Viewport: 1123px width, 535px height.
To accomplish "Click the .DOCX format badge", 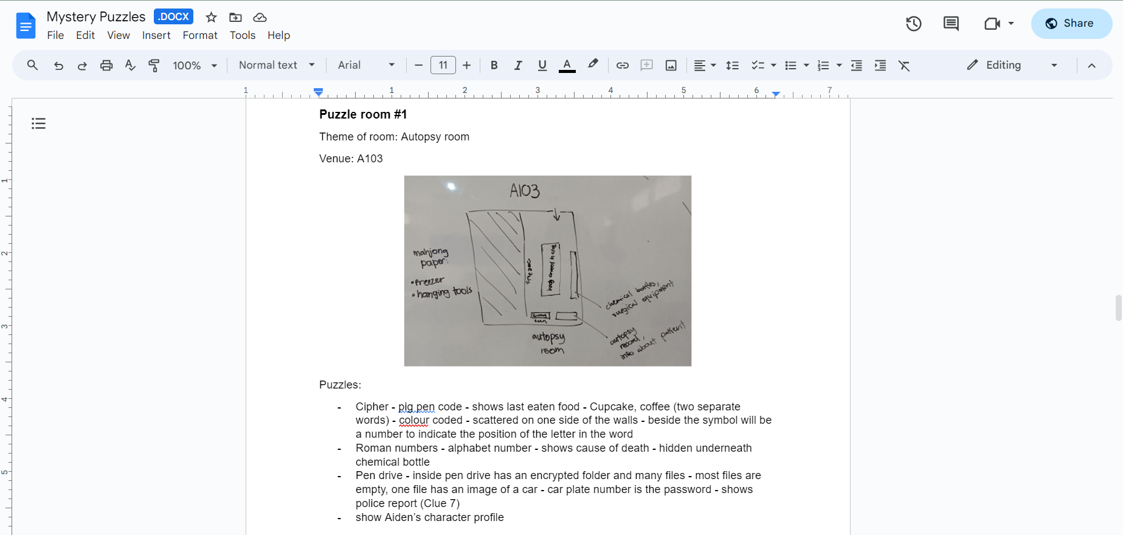I will (173, 16).
